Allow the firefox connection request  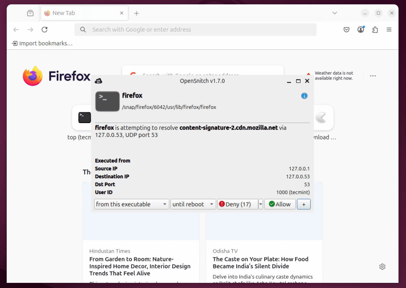(280, 204)
